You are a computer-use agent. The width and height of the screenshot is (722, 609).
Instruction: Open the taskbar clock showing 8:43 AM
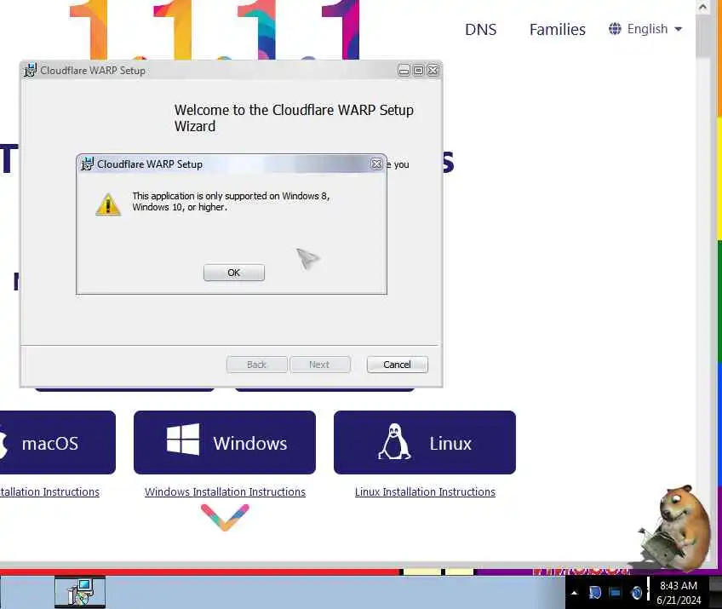(679, 593)
